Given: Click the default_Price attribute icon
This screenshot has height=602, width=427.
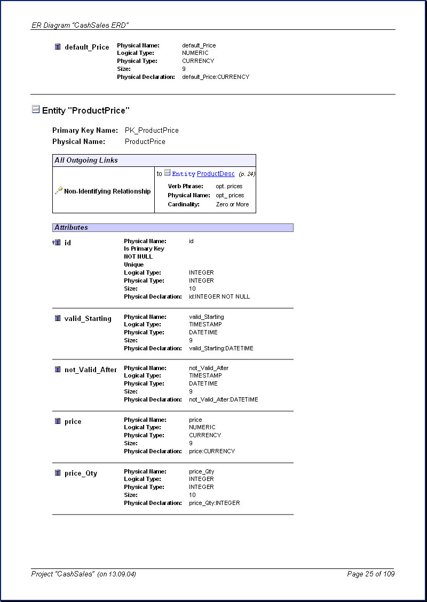Looking at the screenshot, I should tap(58, 47).
